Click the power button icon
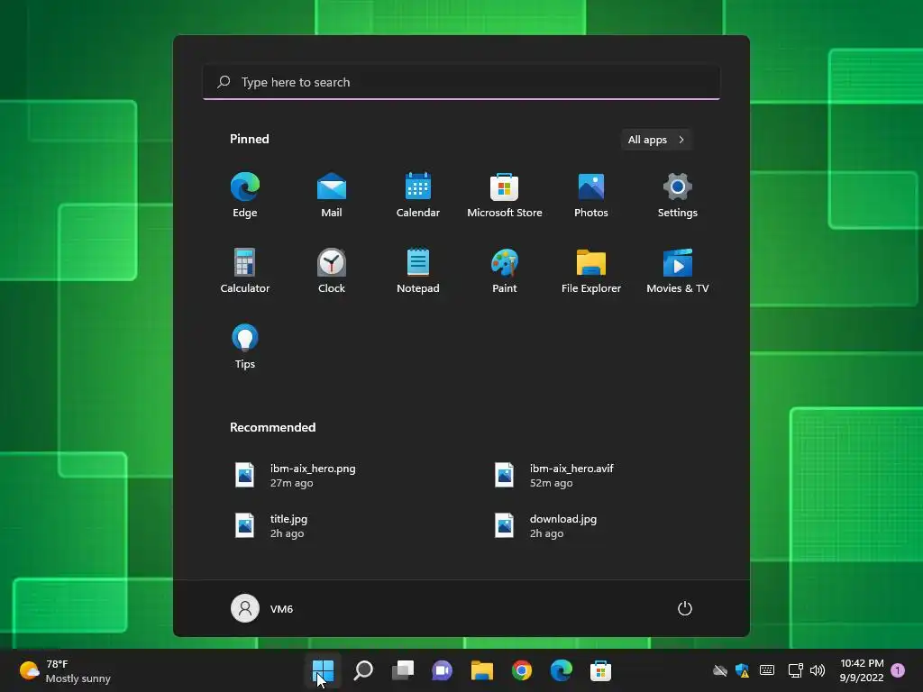 [685, 608]
